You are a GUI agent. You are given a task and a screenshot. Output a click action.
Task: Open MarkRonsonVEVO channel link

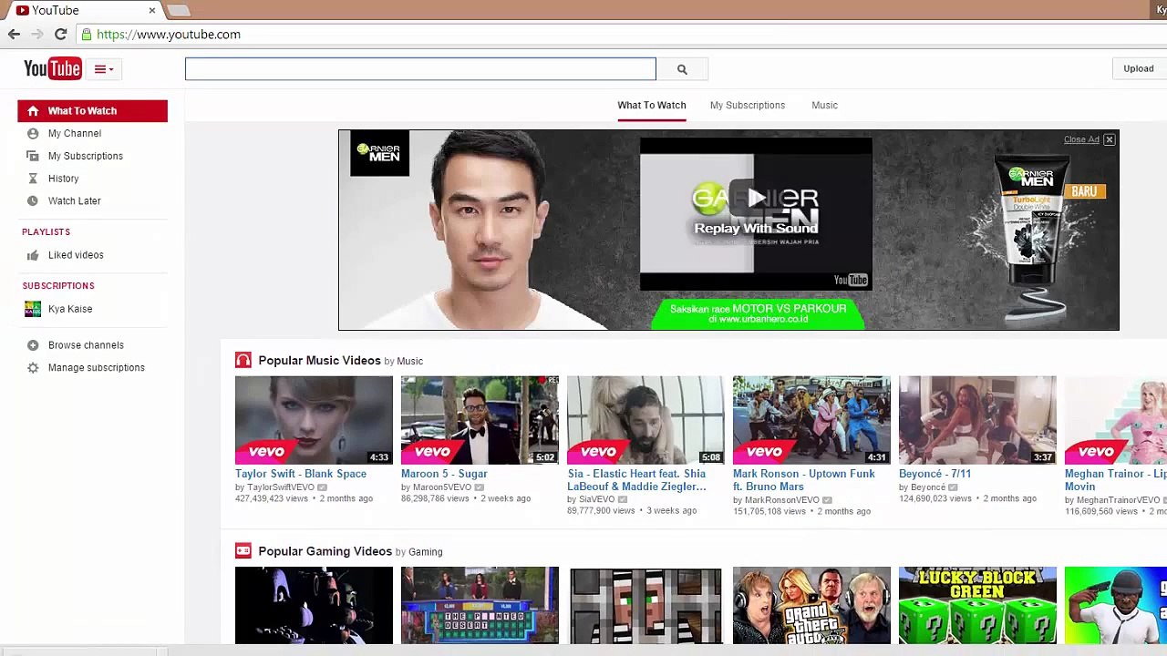(782, 500)
